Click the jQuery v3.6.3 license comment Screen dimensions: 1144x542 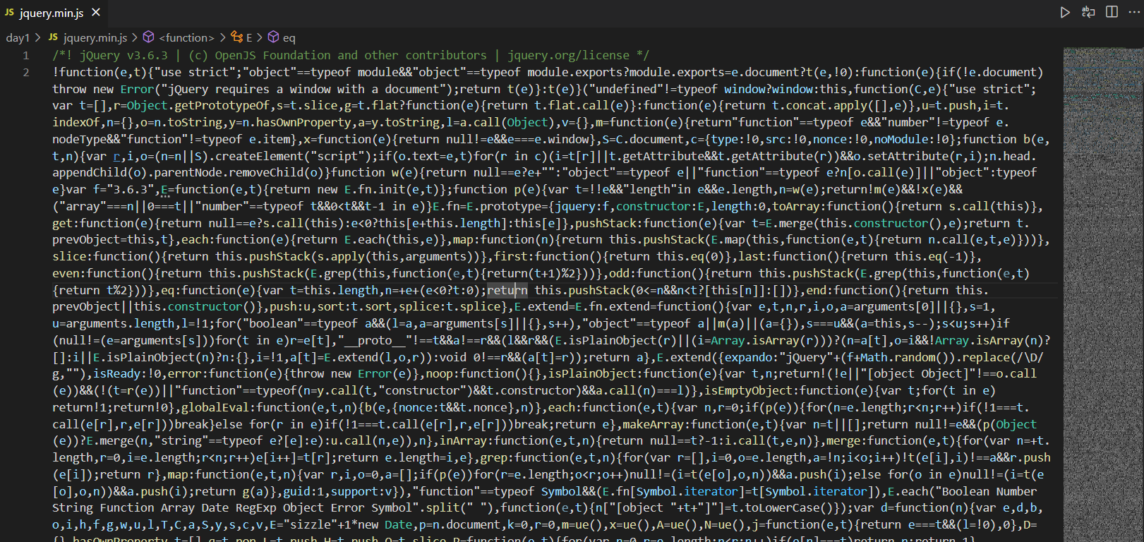coord(351,55)
